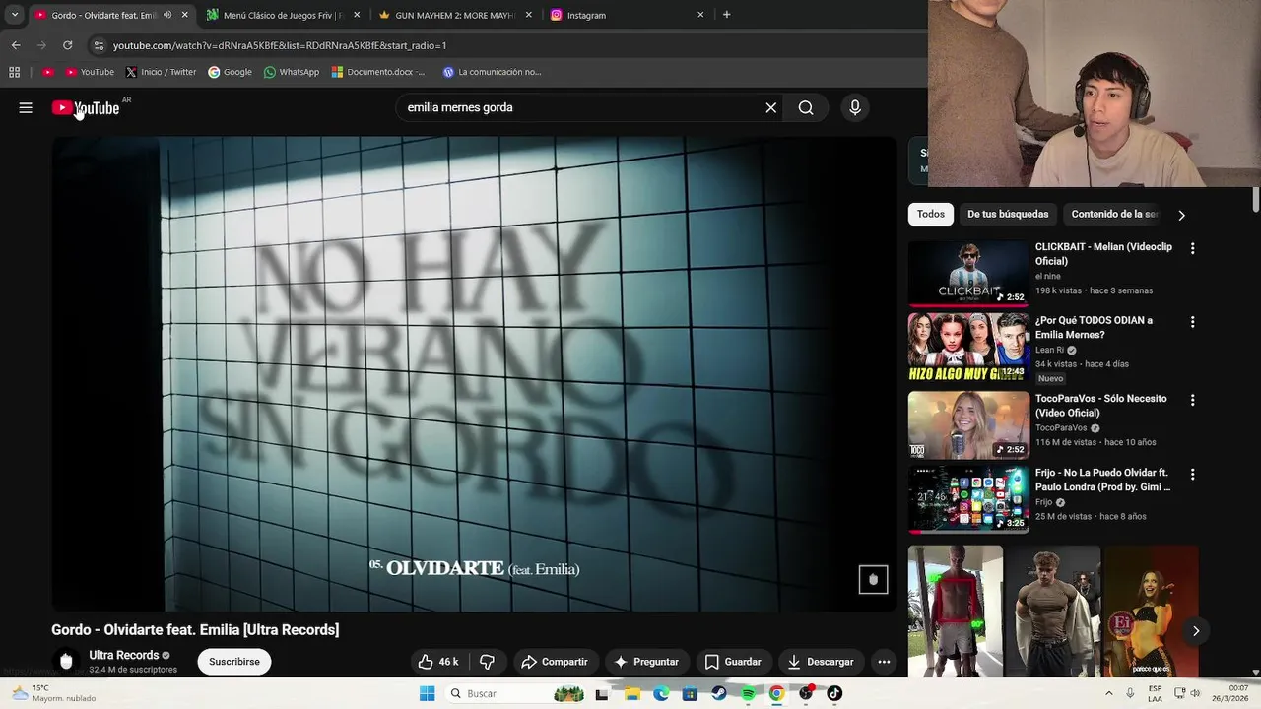Open the YouTube bookmark

click(x=90, y=72)
